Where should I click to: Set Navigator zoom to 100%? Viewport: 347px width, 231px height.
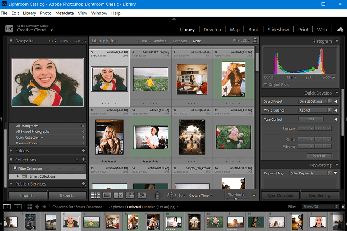coord(64,41)
